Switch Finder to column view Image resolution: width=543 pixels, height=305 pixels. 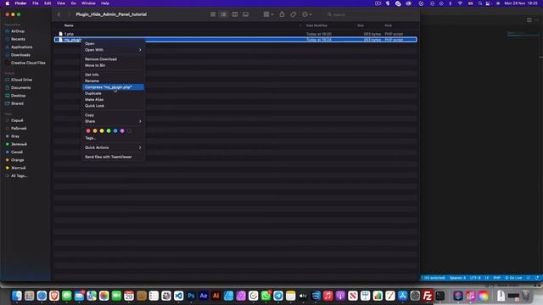235,14
